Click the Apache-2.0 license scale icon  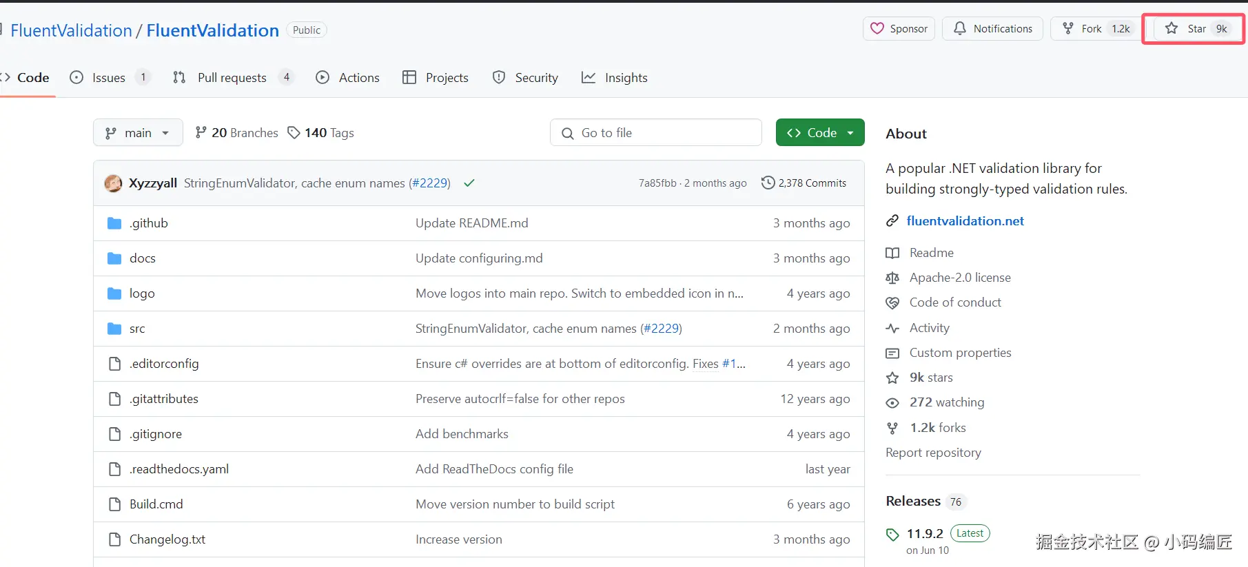(892, 278)
